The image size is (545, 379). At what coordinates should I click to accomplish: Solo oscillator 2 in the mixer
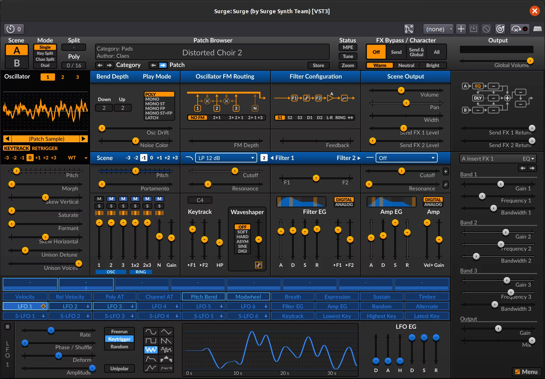point(111,206)
